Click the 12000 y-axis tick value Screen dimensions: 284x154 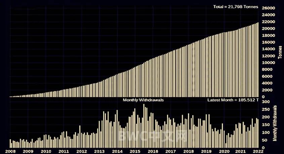click(x=268, y=56)
